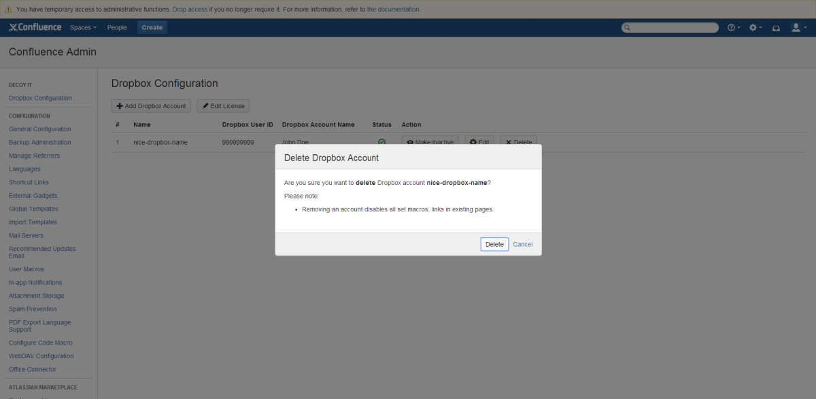The image size is (816, 399).
Task: Click the green status check for nice-dropbox-name
Action: [x=381, y=142]
